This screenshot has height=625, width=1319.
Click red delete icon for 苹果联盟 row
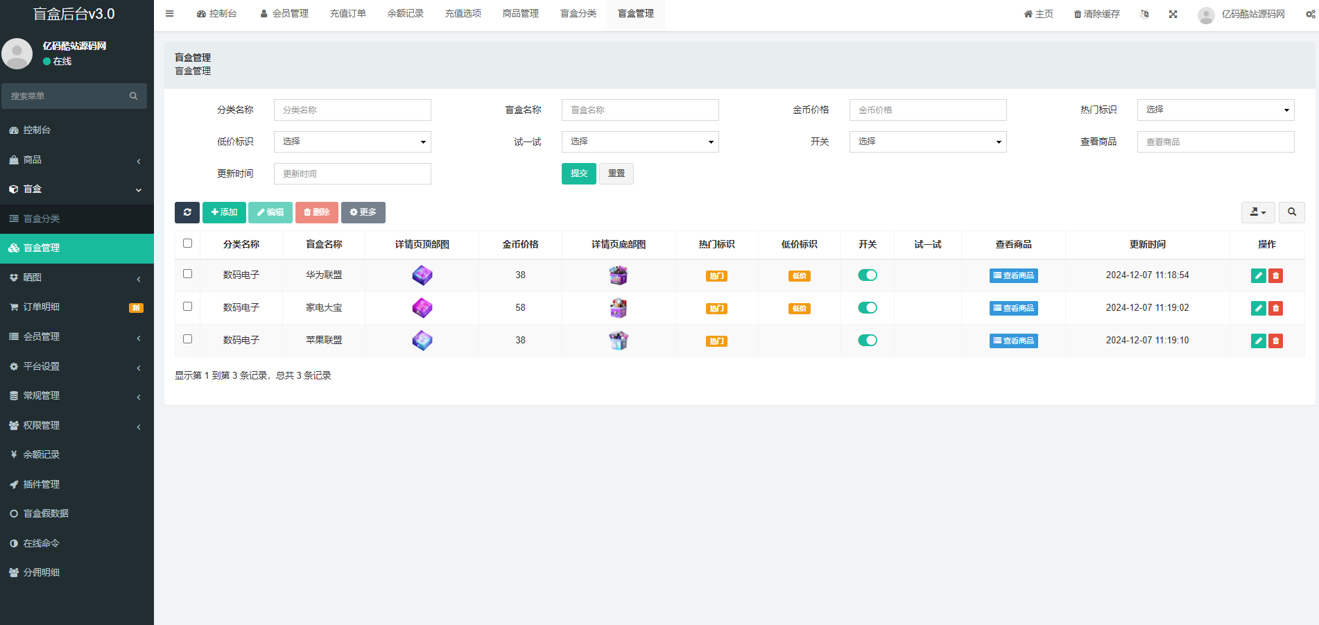pyautogui.click(x=1275, y=341)
